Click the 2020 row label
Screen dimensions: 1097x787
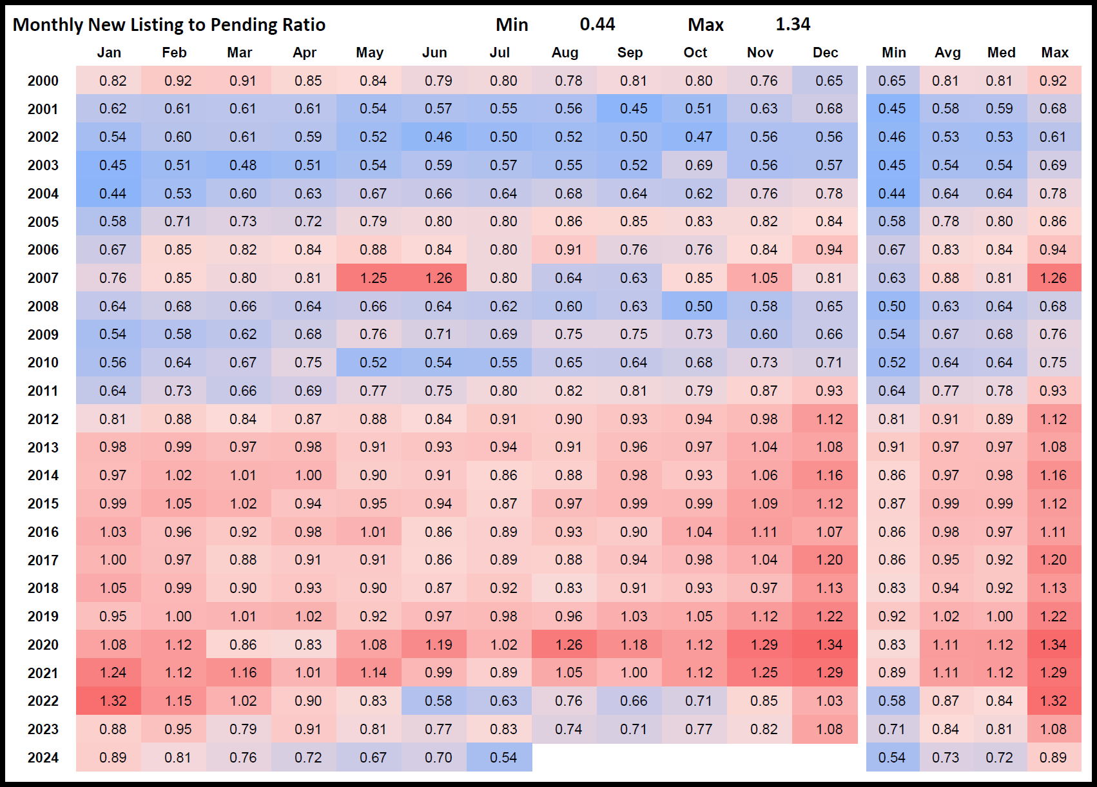pos(43,645)
